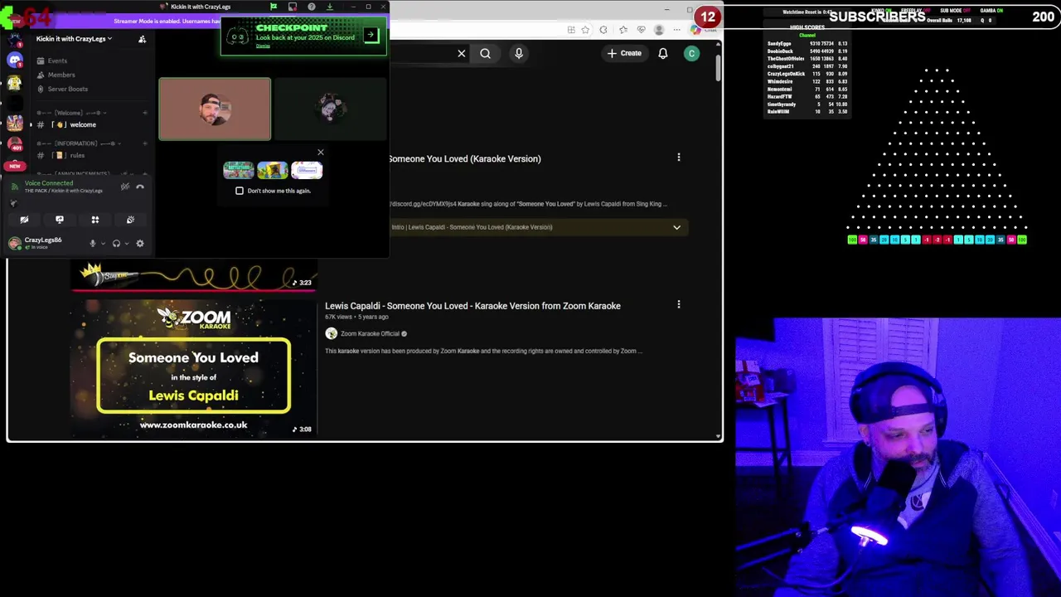Image resolution: width=1061 pixels, height=597 pixels.
Task: Open more options for the Zoom Karaoke video
Action: 679,304
